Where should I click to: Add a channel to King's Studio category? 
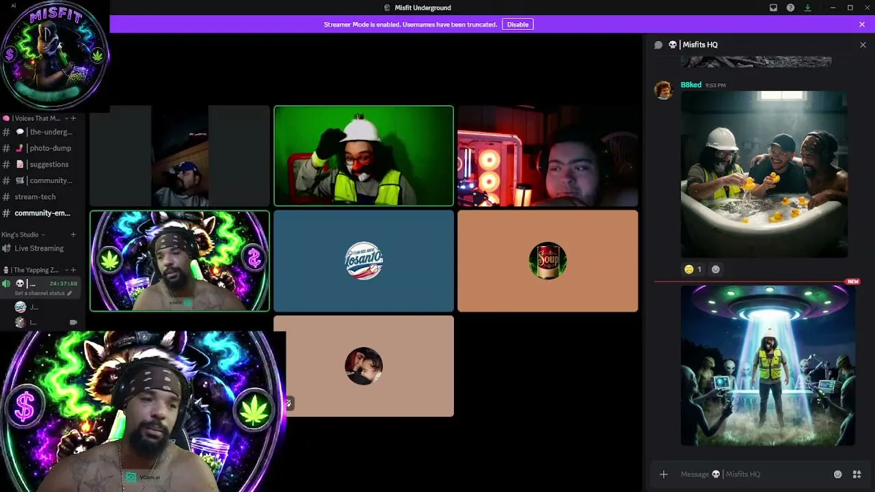click(73, 234)
